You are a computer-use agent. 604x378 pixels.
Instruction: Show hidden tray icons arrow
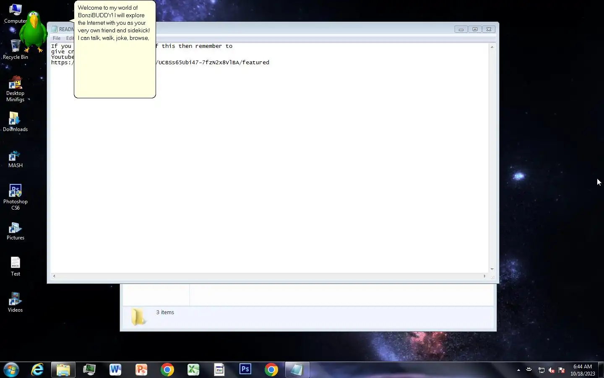519,370
